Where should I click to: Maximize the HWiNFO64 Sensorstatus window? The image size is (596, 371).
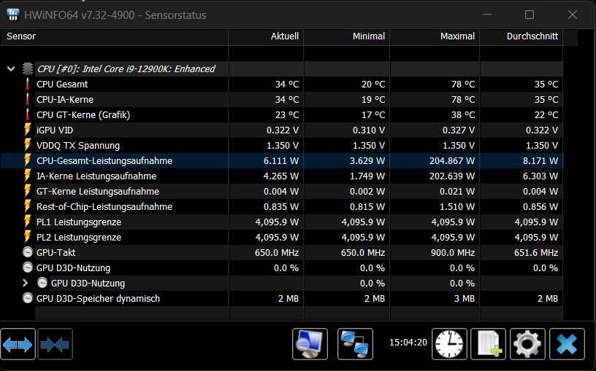tap(530, 15)
